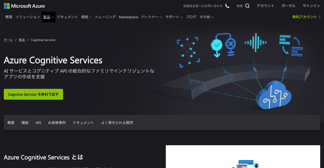
Task: Select the よく寄せられる質問 tab
Action: (x=117, y=122)
